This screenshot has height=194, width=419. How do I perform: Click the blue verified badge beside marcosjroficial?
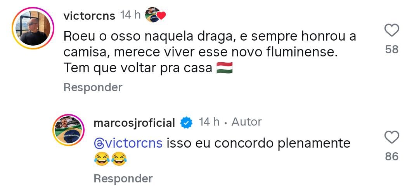187,123
